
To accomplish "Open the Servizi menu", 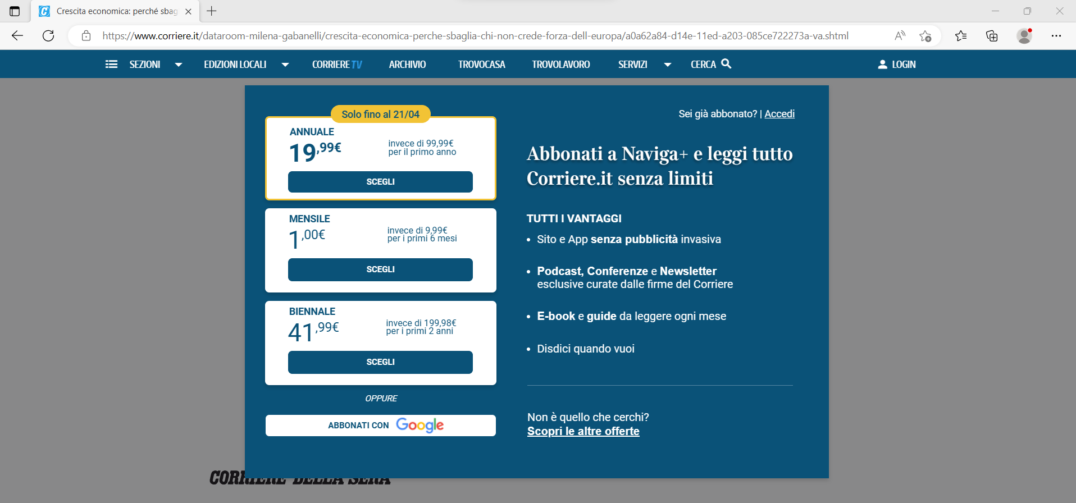I will 633,65.
